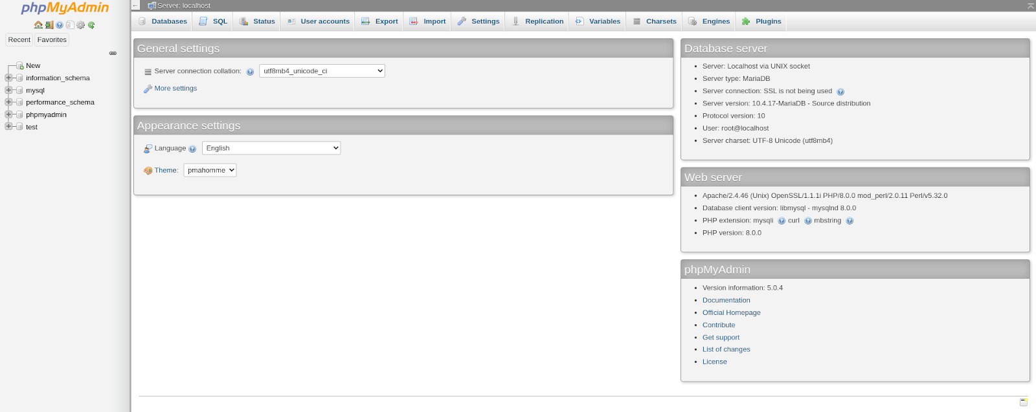Open the Import tab
This screenshot has width=1036, height=412.
(427, 21)
